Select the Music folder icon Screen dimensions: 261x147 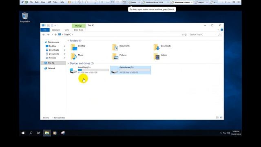click(x=74, y=56)
